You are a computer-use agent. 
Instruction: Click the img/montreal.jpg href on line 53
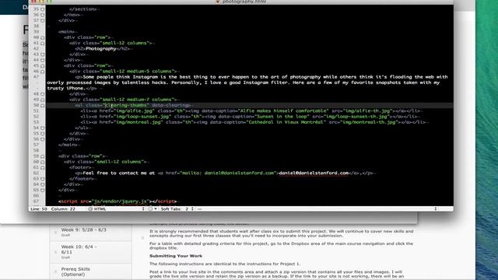139,122
